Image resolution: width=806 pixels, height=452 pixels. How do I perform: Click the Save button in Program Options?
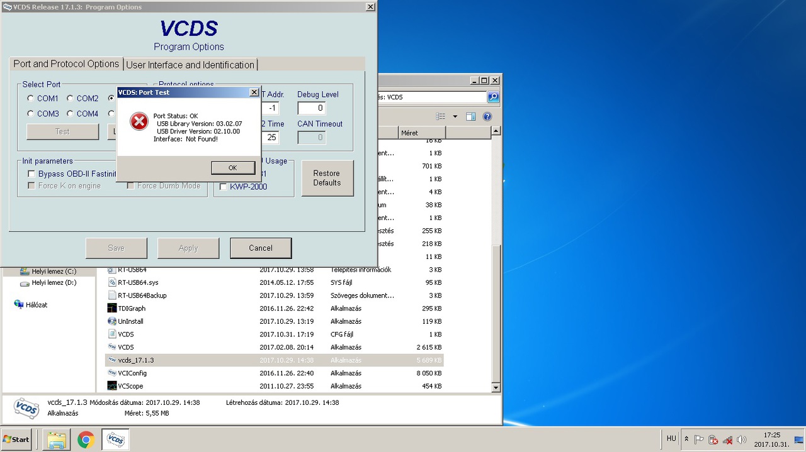tap(116, 248)
